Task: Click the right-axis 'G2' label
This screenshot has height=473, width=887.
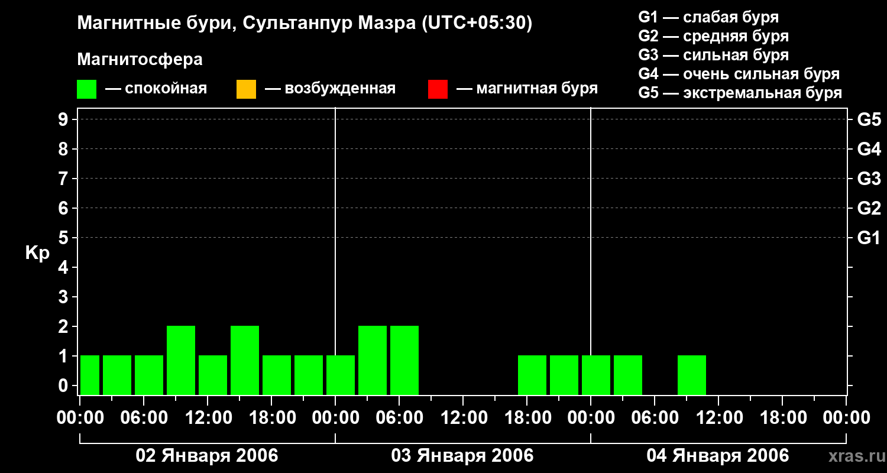Action: [x=869, y=208]
